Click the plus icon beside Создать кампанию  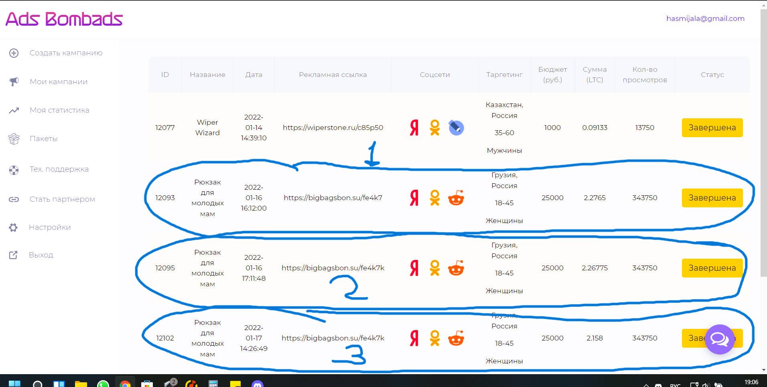pyautogui.click(x=14, y=53)
